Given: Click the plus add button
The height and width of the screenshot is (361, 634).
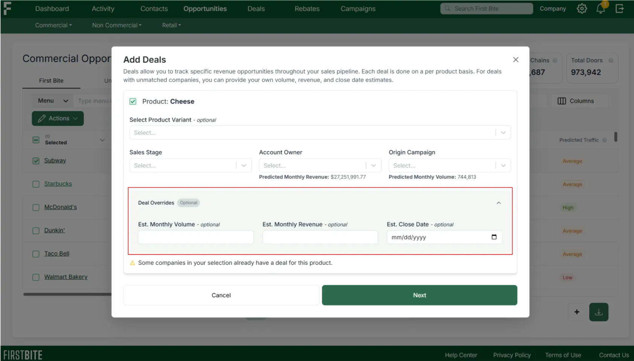Looking at the screenshot, I should tap(577, 312).
